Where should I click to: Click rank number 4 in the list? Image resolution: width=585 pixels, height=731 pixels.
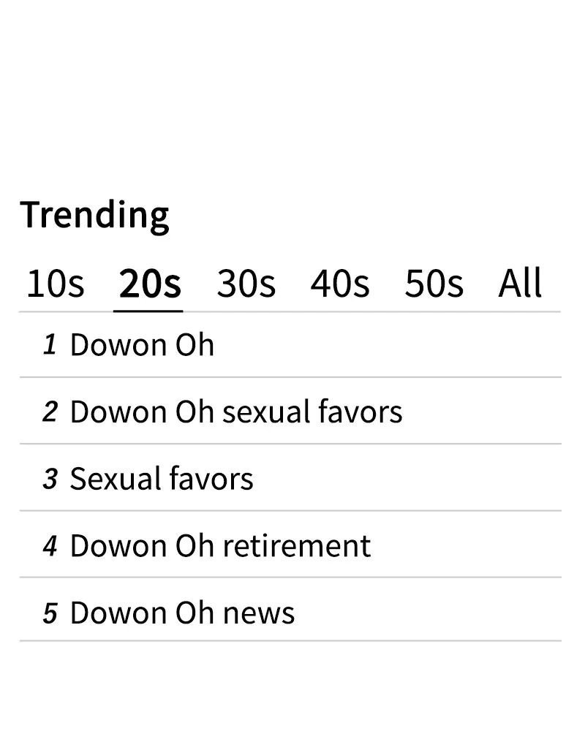point(50,546)
